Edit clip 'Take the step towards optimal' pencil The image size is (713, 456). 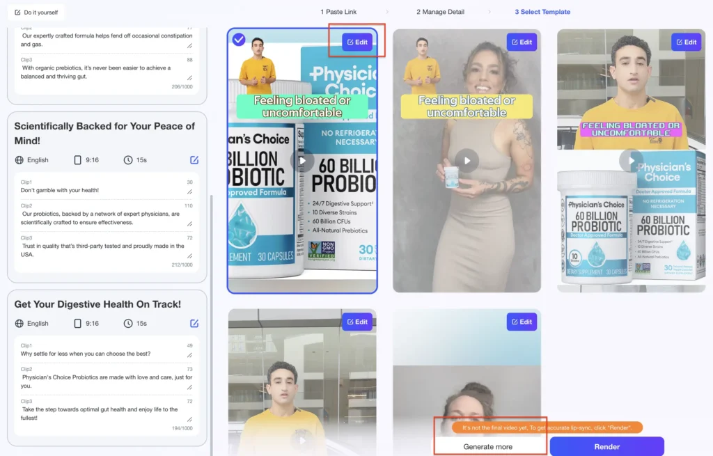pyautogui.click(x=189, y=419)
